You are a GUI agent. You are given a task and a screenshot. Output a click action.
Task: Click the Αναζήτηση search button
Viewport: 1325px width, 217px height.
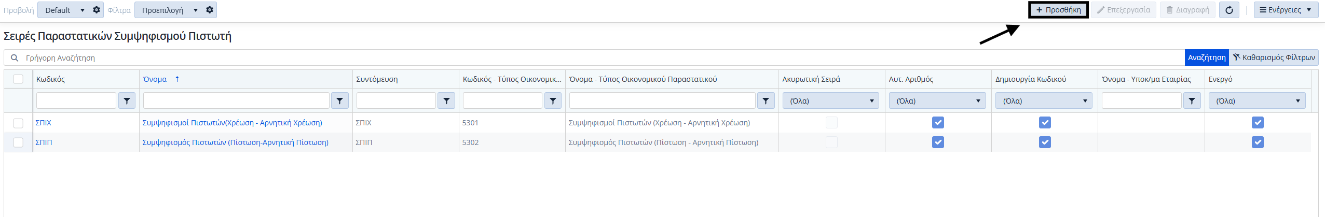[x=1207, y=57]
